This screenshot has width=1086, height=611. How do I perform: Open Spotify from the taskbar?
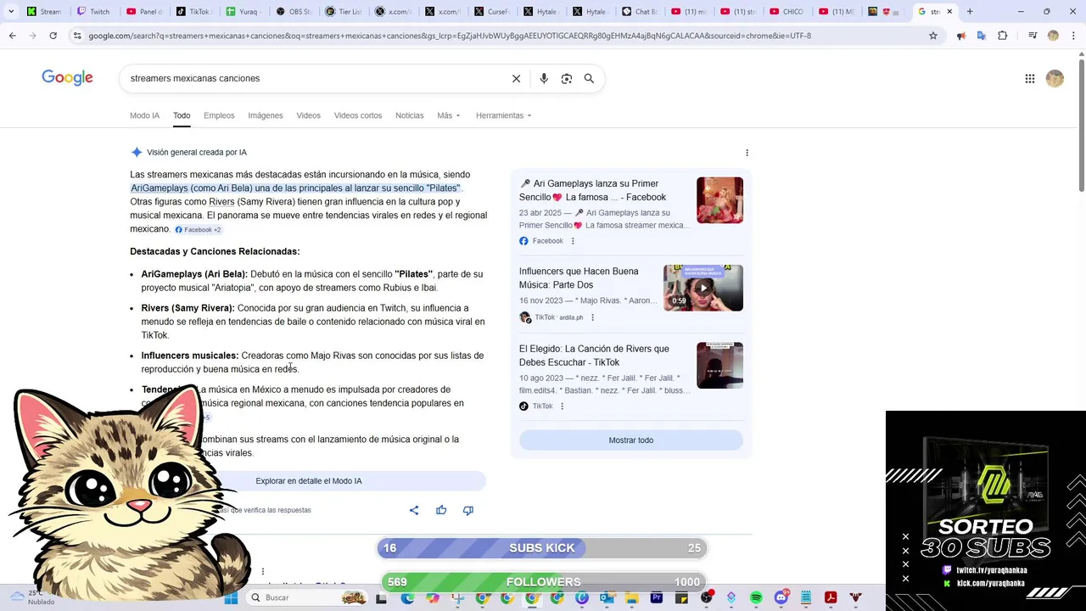click(x=756, y=597)
